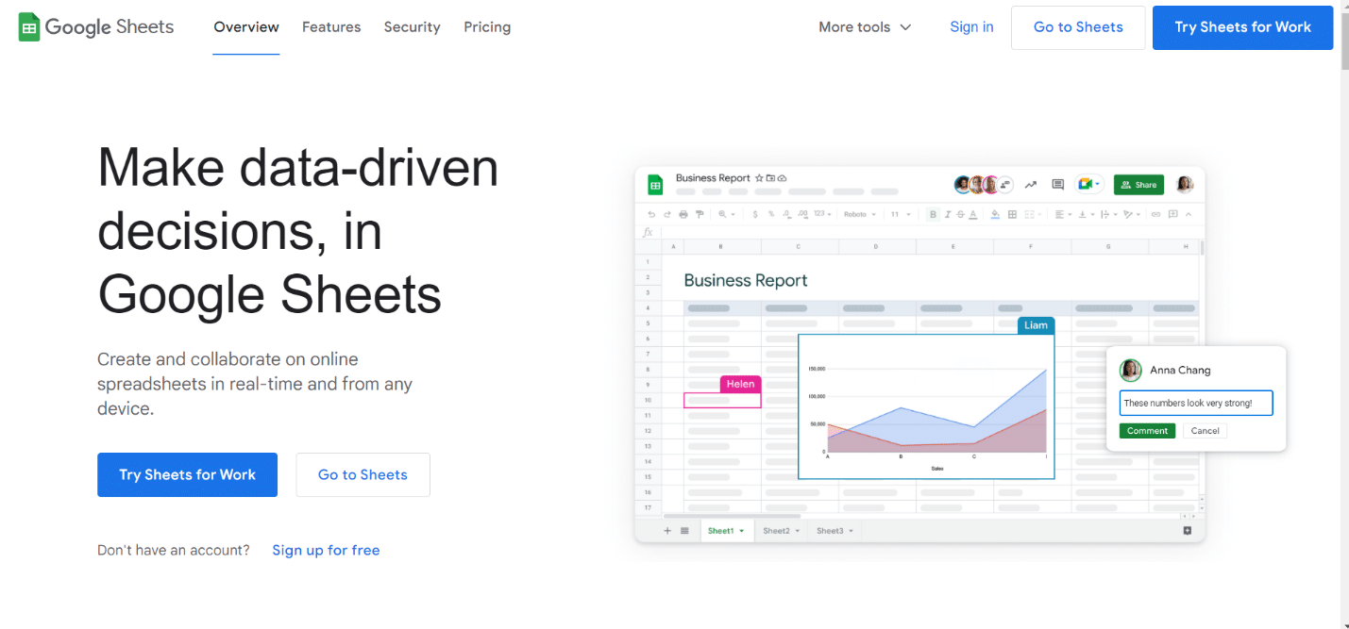The height and width of the screenshot is (629, 1349).
Task: Click the Google Sheets logo in header
Action: [96, 26]
